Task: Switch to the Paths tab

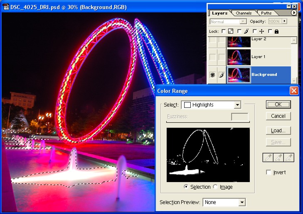Action: pyautogui.click(x=266, y=13)
